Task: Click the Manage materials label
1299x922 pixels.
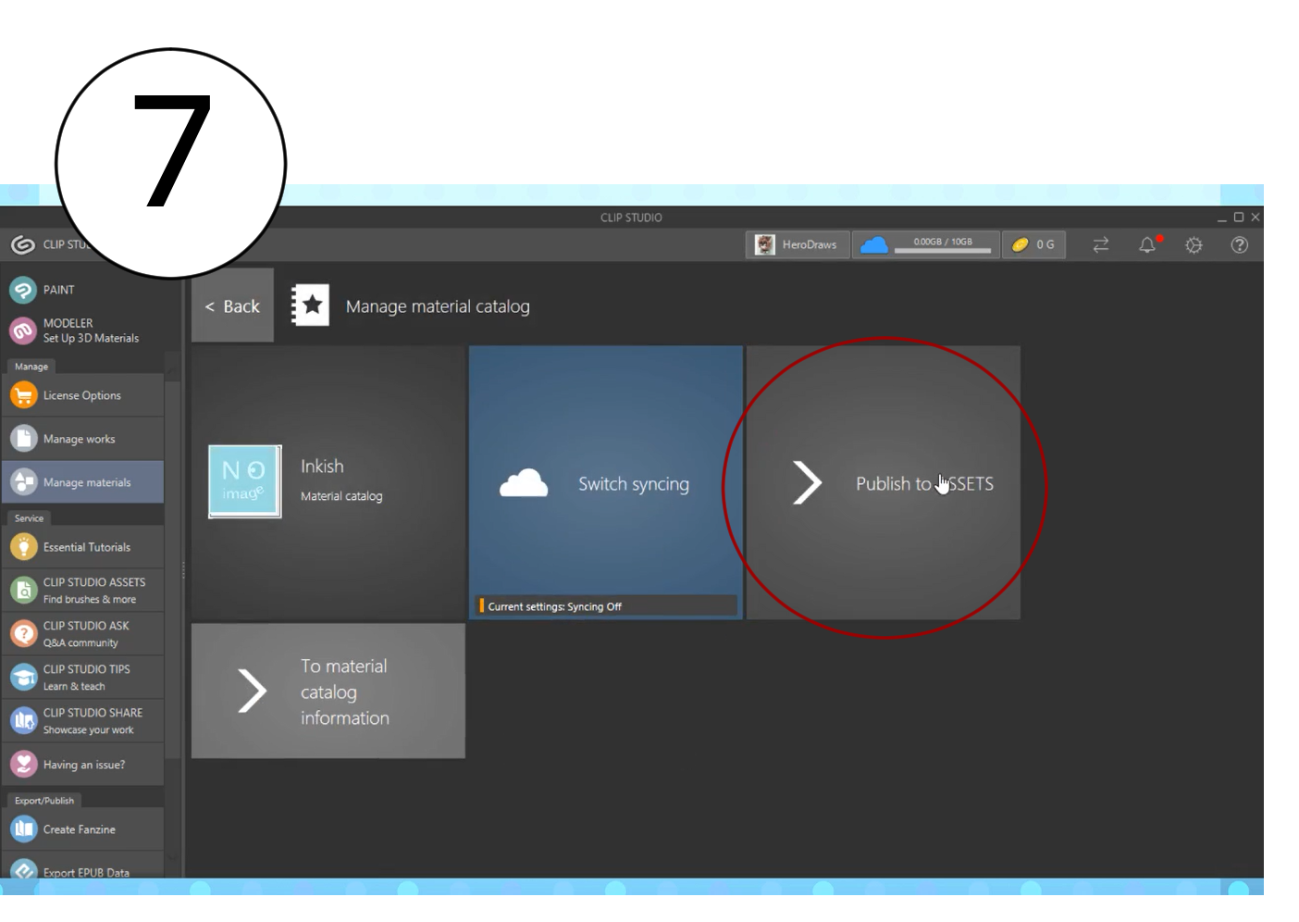Action: tap(87, 482)
